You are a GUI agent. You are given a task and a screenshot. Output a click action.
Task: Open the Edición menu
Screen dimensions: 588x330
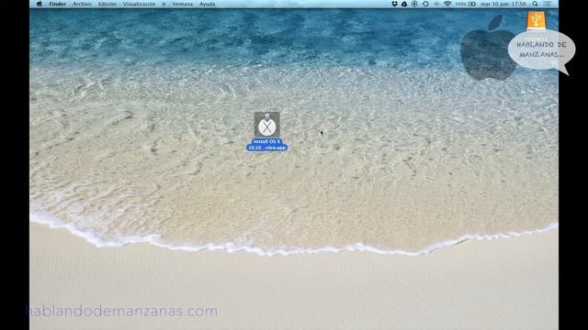107,4
